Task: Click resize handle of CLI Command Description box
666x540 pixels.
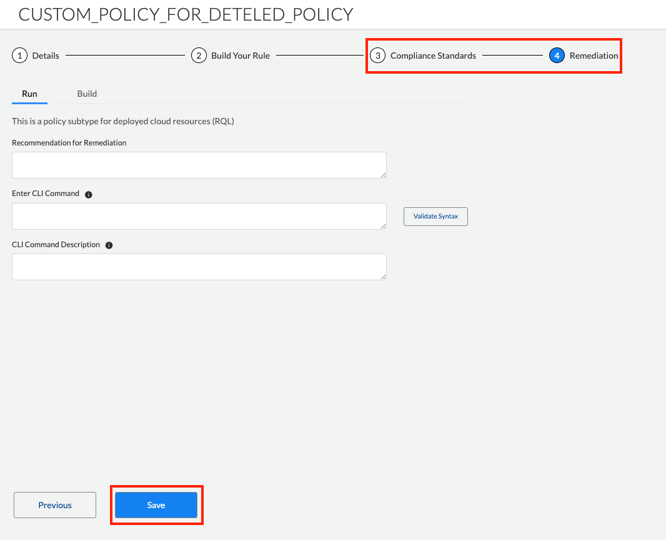Action: pos(383,277)
